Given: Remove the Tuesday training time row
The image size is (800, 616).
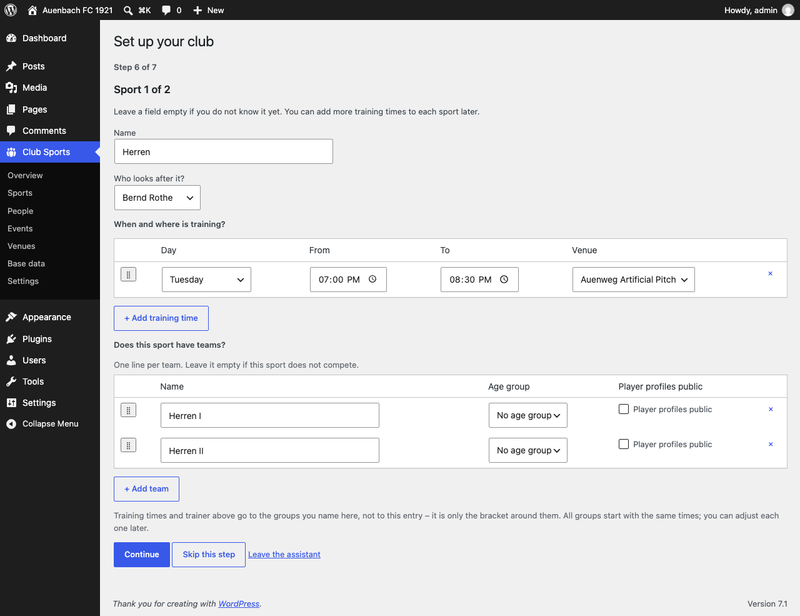Looking at the screenshot, I should [770, 273].
